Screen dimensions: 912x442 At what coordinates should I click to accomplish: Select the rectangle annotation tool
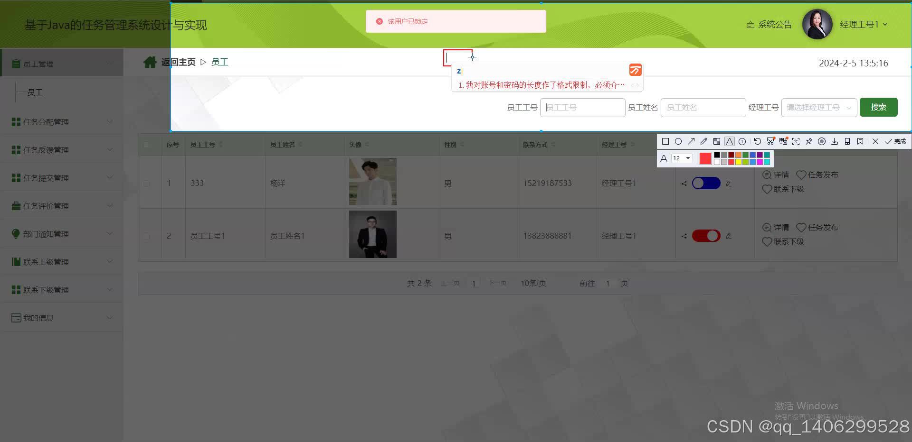[x=666, y=141]
